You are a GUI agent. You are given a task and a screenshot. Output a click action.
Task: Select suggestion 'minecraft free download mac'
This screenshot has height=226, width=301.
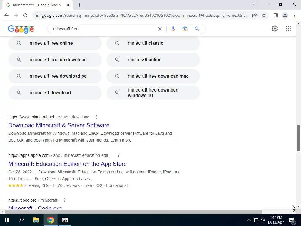coord(153,76)
